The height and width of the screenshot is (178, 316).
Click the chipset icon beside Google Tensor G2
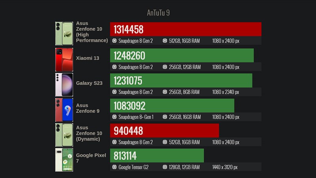click(x=114, y=167)
